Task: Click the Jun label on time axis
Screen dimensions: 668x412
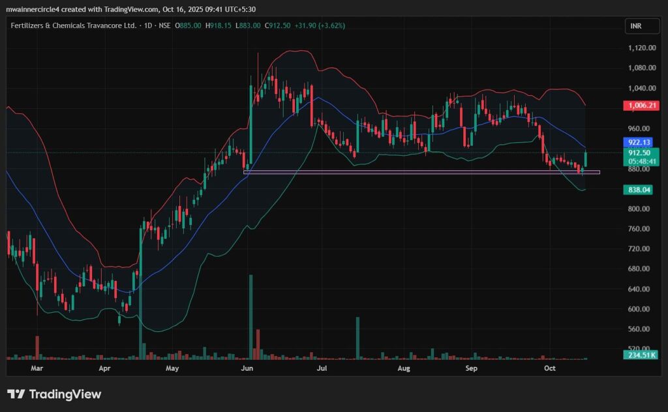Action: (247, 369)
